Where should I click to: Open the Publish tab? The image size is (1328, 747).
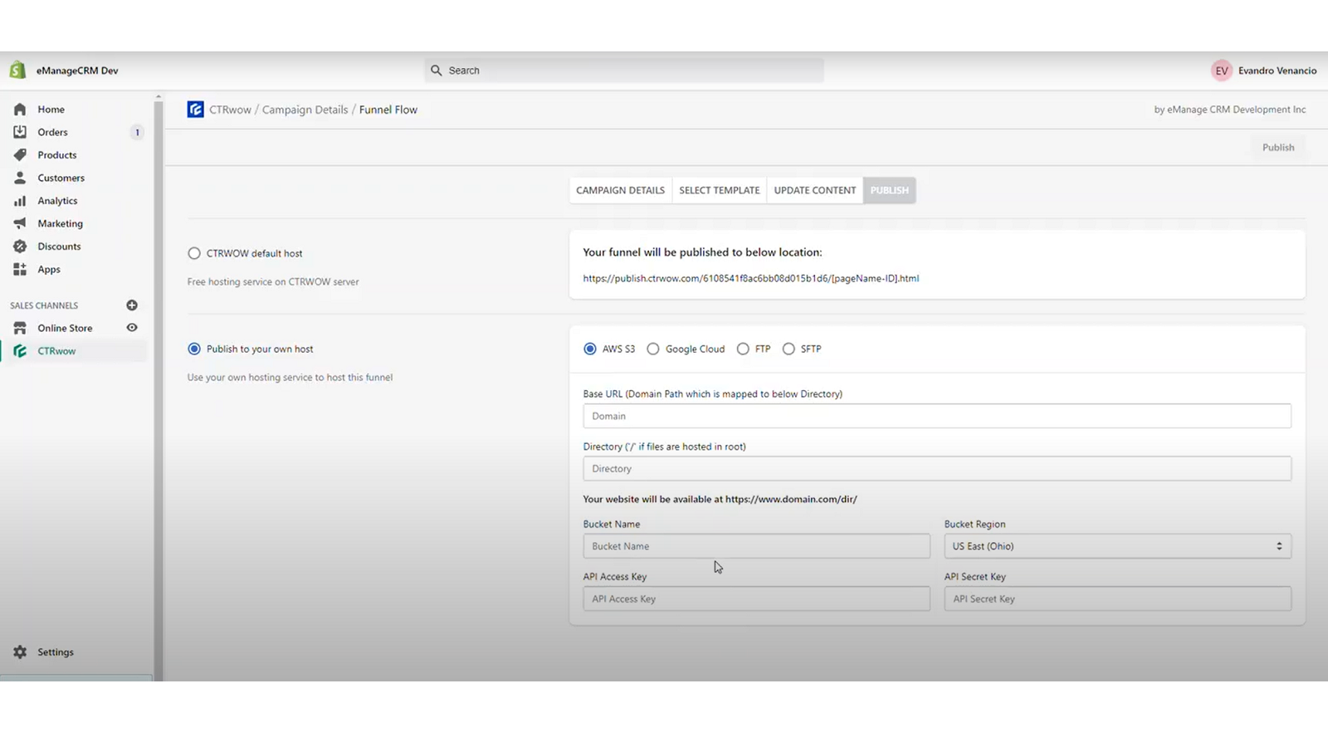tap(890, 190)
